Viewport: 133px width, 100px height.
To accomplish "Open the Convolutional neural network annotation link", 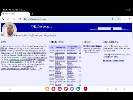I will coord(60,63).
